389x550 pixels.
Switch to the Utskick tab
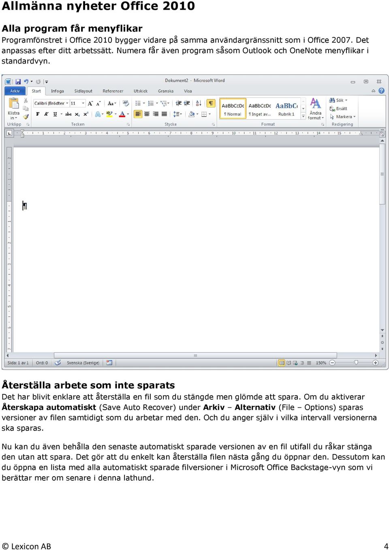tap(141, 91)
